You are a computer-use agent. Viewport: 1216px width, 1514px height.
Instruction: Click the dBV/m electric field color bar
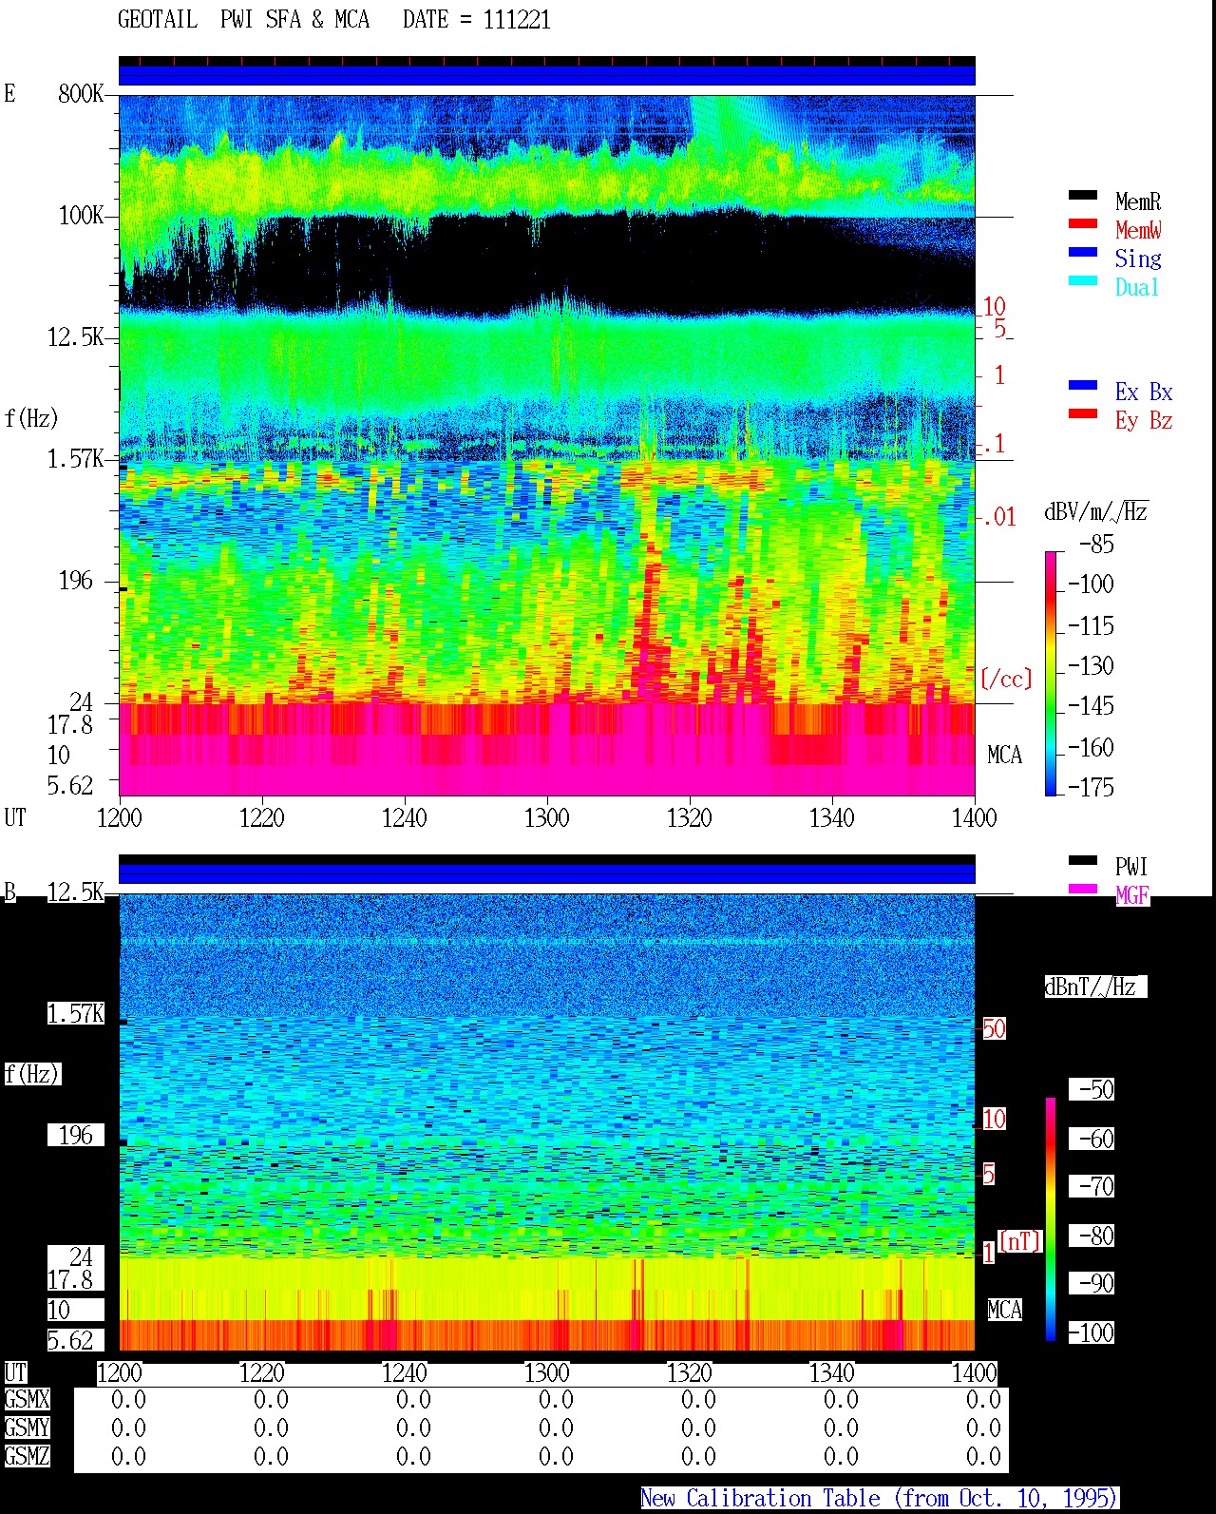click(x=1051, y=673)
